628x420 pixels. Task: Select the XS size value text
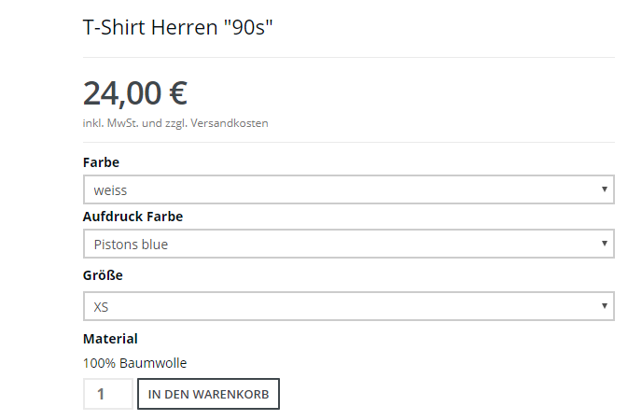102,305
